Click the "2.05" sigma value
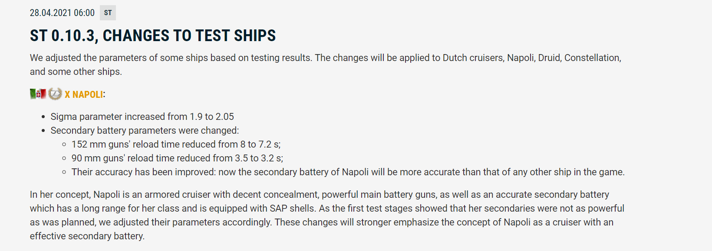 pyautogui.click(x=225, y=116)
